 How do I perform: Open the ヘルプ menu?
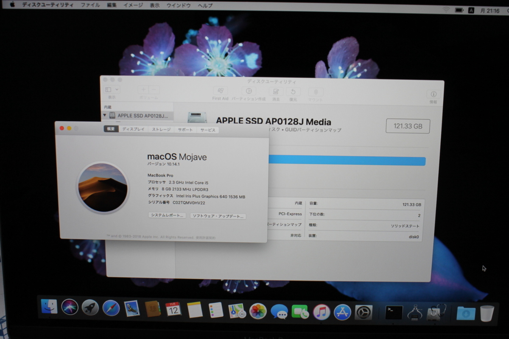205,6
